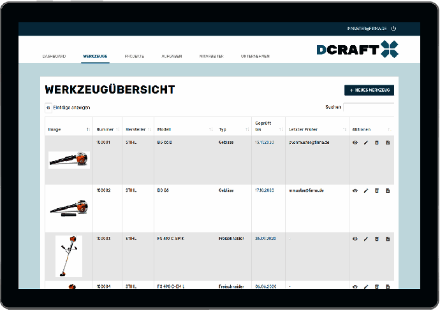This screenshot has width=440, height=310.
Task: Select the Gebläse type in row 100001
Action: click(226, 142)
